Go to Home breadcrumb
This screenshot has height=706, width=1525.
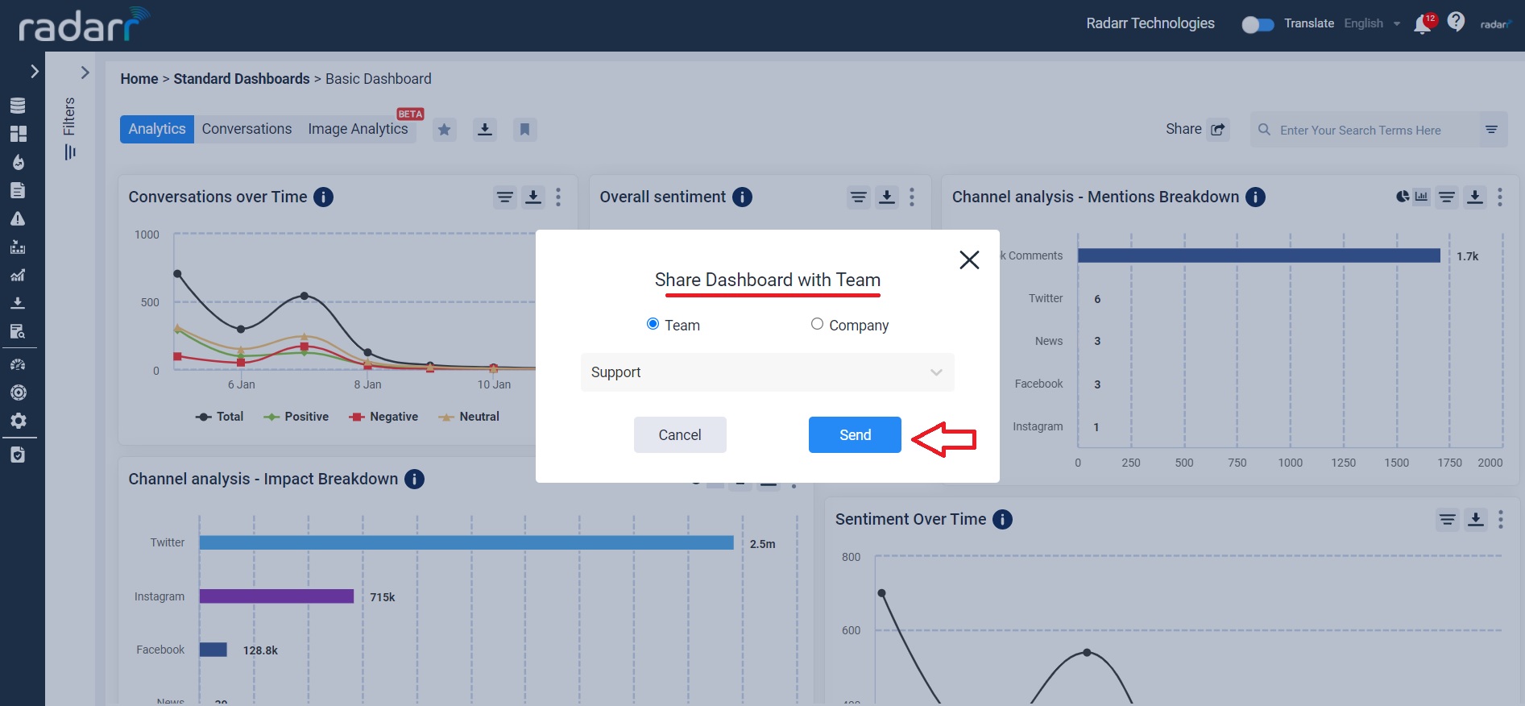pyautogui.click(x=139, y=79)
